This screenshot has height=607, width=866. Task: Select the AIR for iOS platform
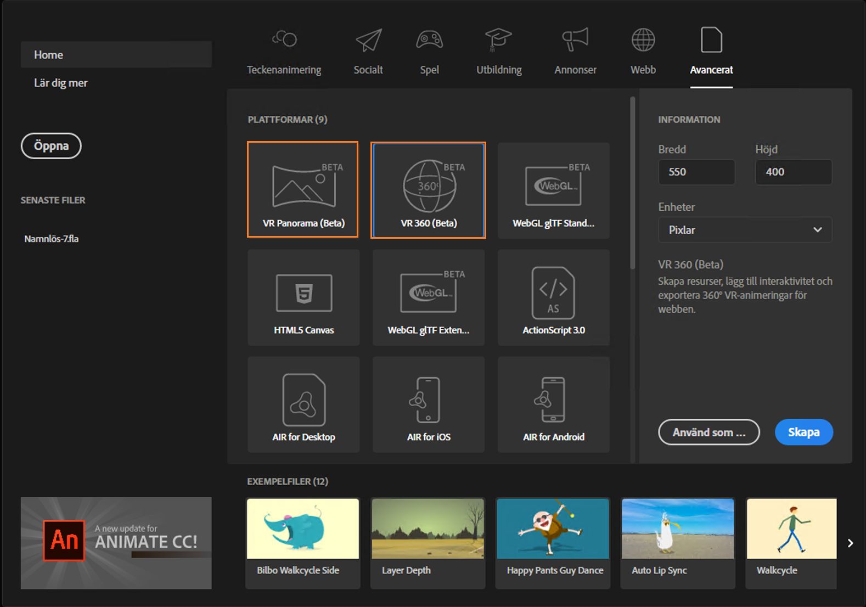pyautogui.click(x=429, y=404)
